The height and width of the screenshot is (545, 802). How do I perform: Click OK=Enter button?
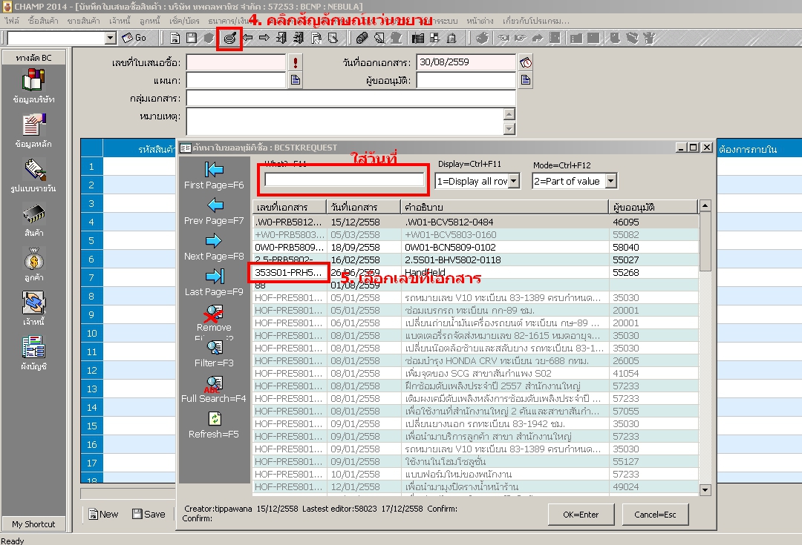[581, 515]
